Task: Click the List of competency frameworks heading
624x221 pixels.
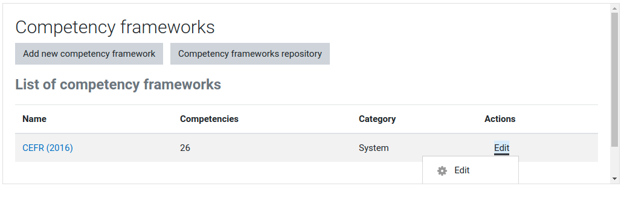Action: pos(118,85)
